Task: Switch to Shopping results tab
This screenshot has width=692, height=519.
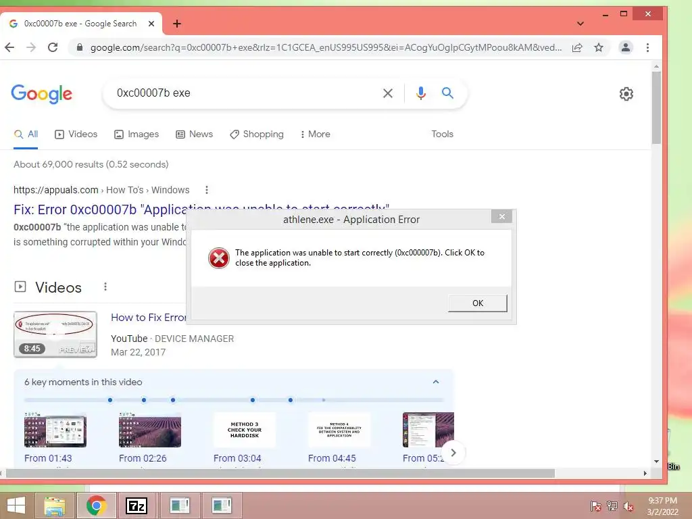Action: [257, 134]
